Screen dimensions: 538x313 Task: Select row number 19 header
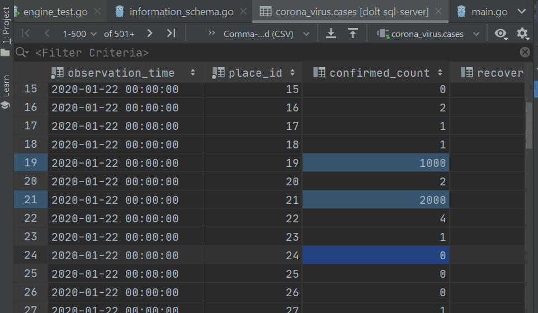pos(31,162)
